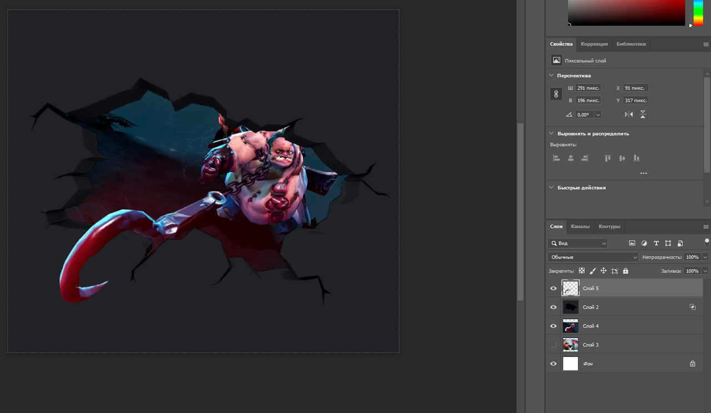
Task: Switch to the Библиотеки tab
Action: point(631,44)
